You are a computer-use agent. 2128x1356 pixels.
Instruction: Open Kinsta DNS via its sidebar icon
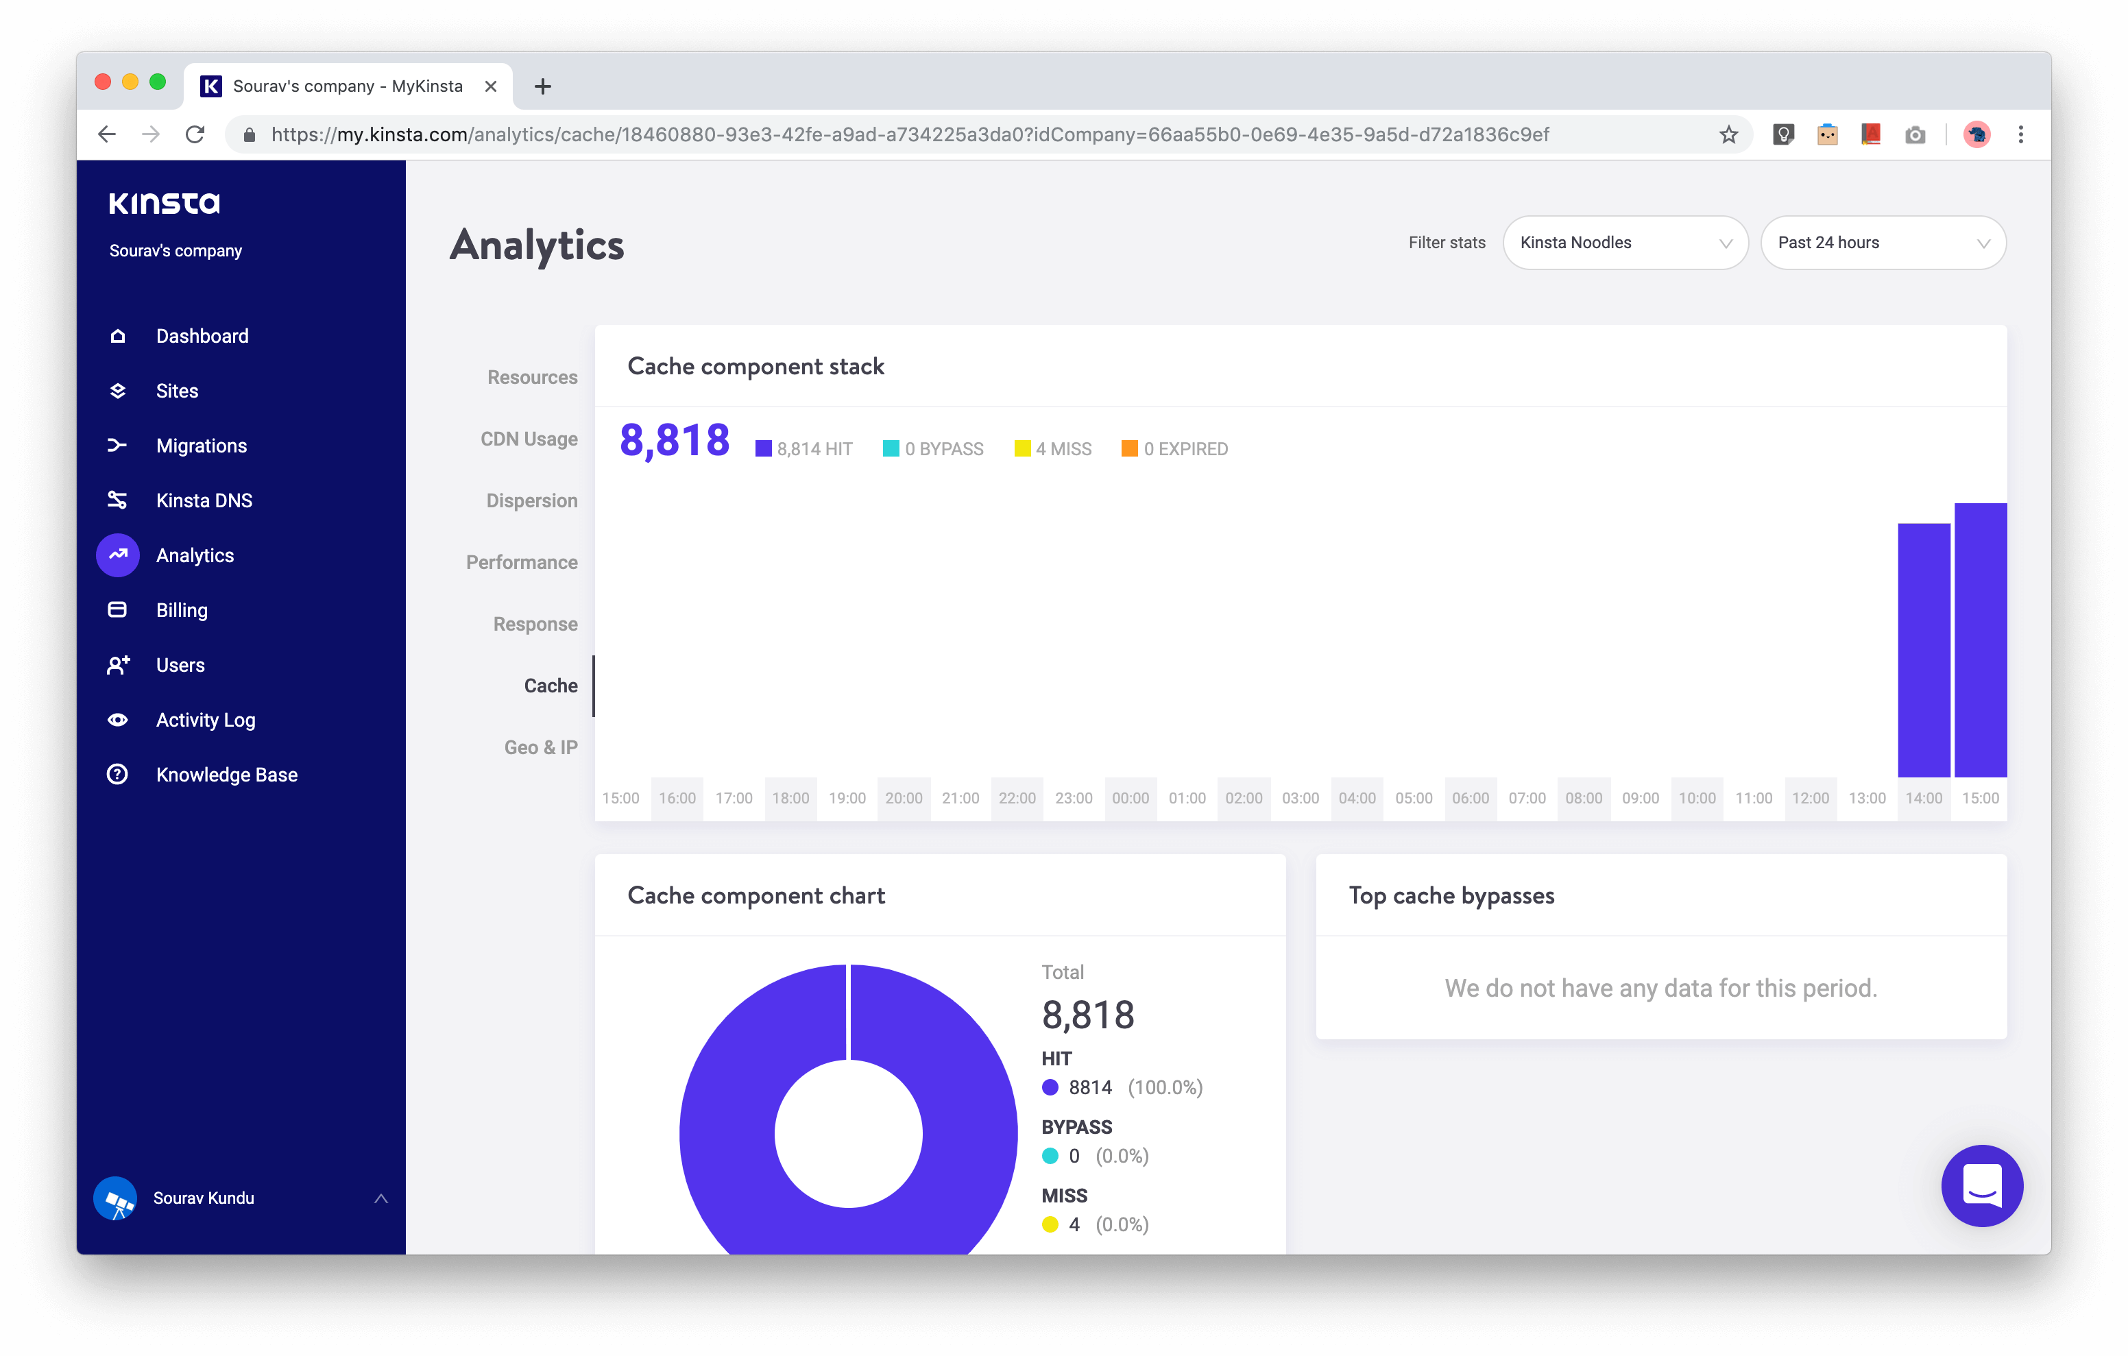pyautogui.click(x=117, y=500)
